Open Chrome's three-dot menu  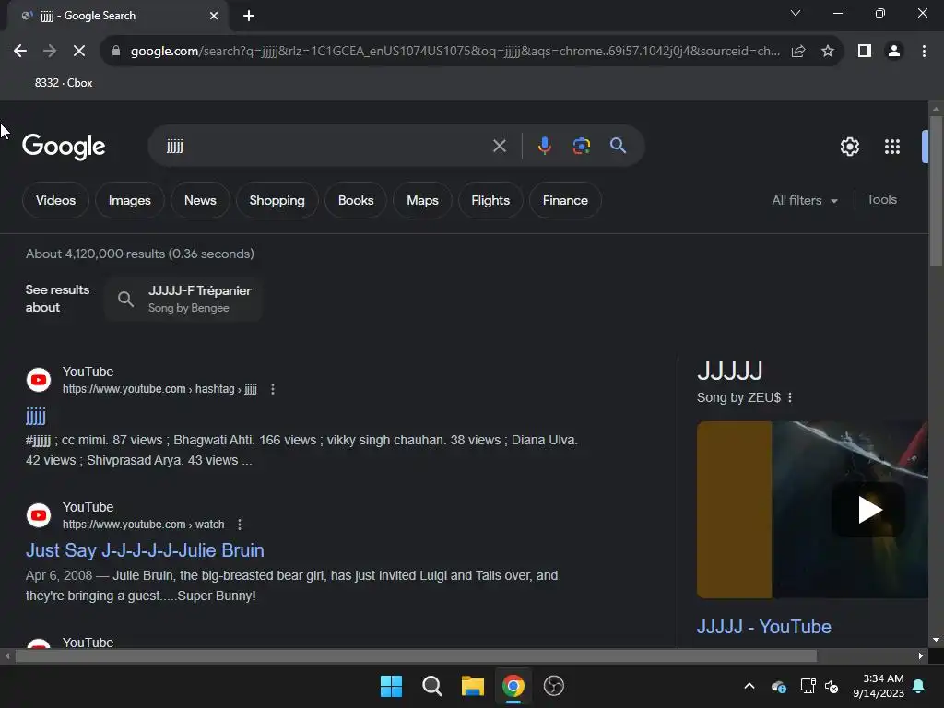point(924,52)
